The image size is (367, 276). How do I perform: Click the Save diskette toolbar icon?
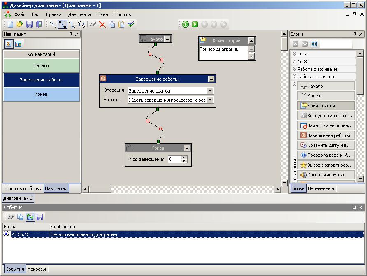click(29, 24)
